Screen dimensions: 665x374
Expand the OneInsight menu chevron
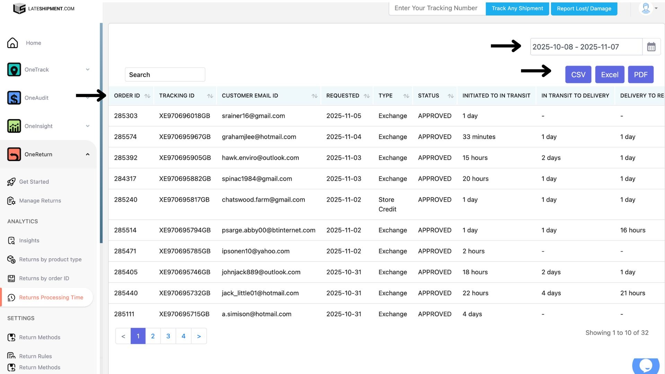tap(88, 126)
